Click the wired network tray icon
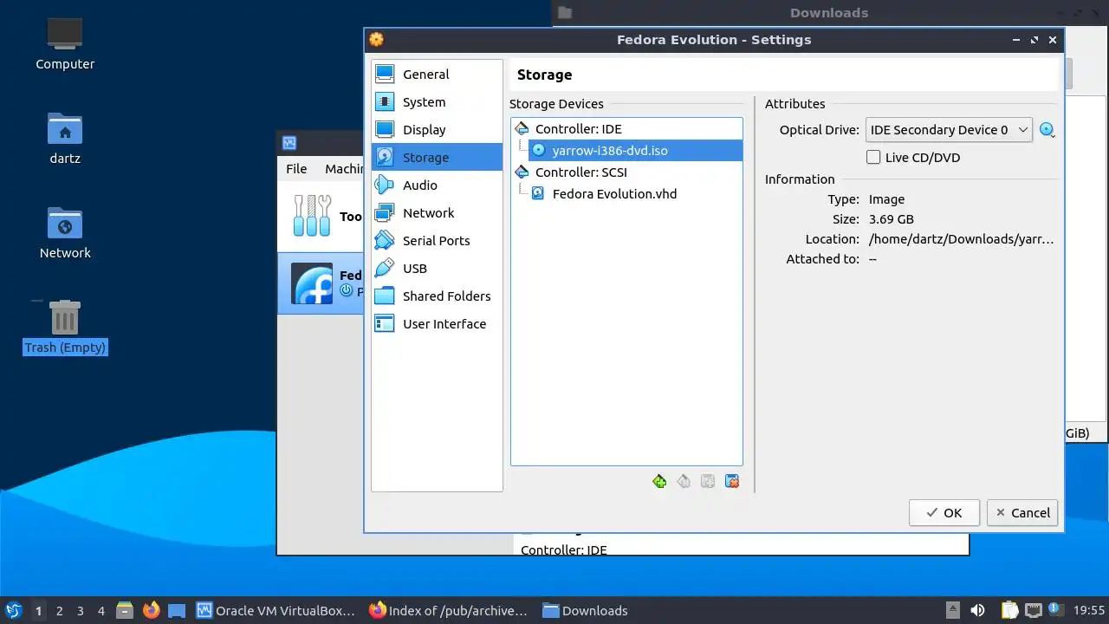The height and width of the screenshot is (624, 1109). (x=1033, y=611)
